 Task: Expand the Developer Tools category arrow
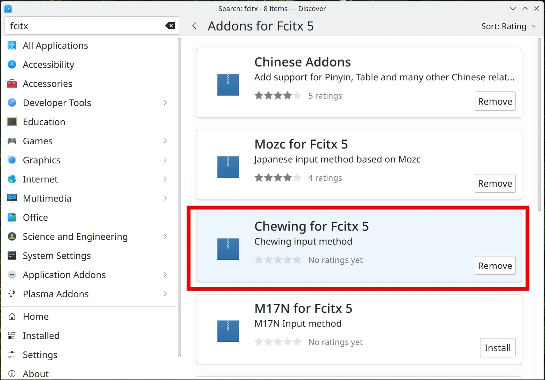click(x=165, y=103)
